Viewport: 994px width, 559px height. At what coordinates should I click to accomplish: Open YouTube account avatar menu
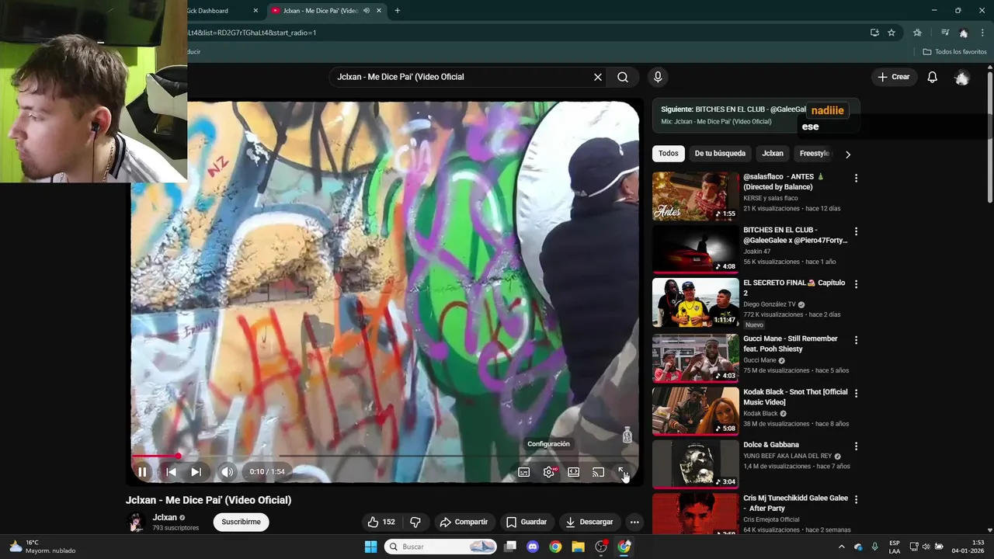[x=962, y=78]
